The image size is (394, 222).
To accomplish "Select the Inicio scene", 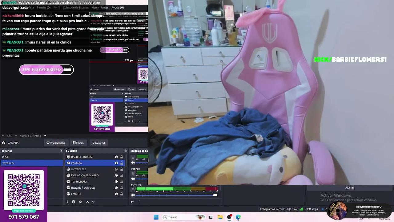I will [x=31, y=157].
